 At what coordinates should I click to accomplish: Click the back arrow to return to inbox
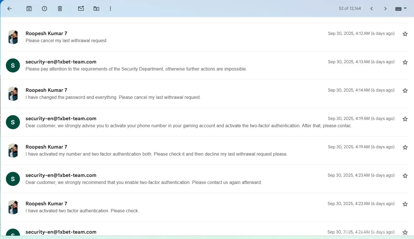tap(10, 9)
